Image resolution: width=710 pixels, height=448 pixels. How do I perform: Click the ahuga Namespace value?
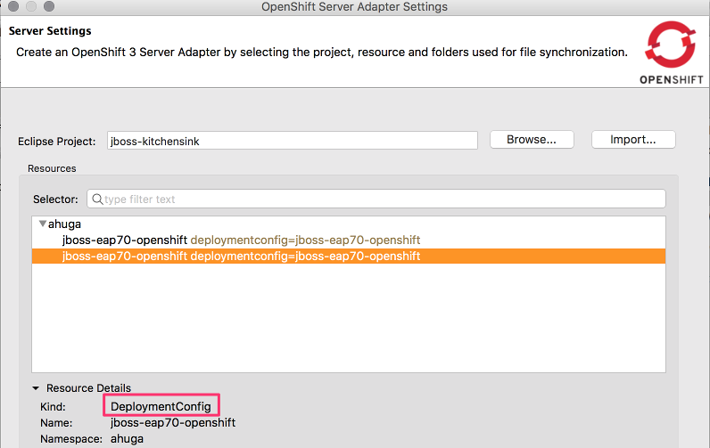127,438
